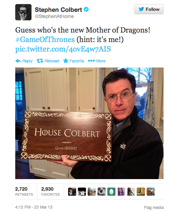Open the 4:12 PM - 22 Mar 13 timestamp
This screenshot has height=212, width=173.
point(34,207)
